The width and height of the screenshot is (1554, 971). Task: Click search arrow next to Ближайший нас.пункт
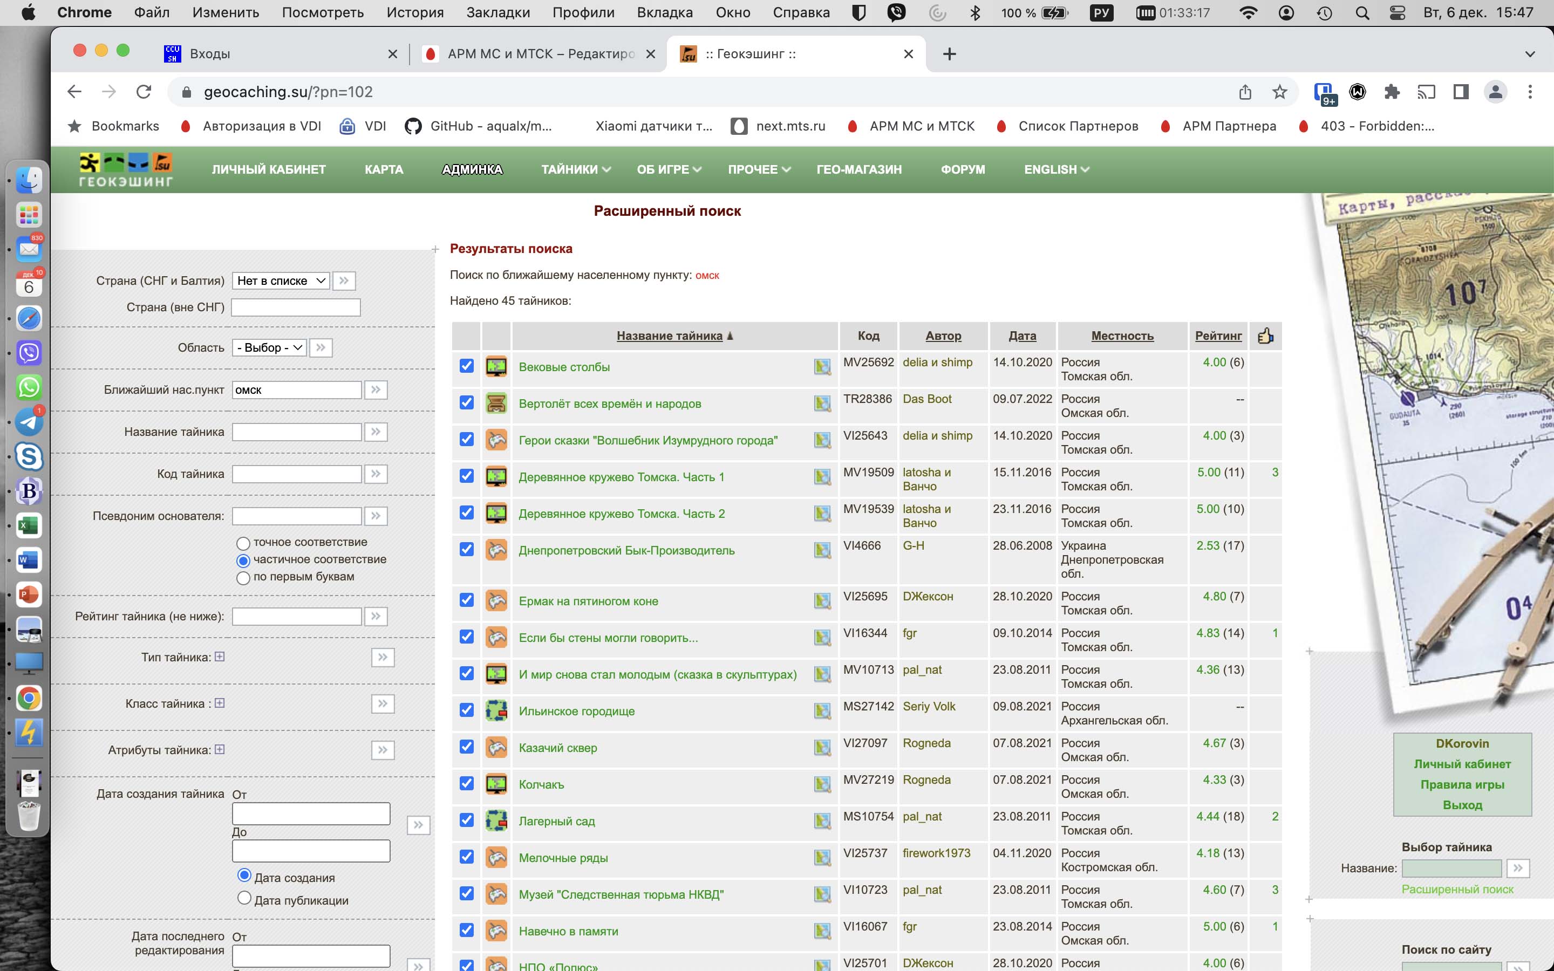(x=376, y=390)
